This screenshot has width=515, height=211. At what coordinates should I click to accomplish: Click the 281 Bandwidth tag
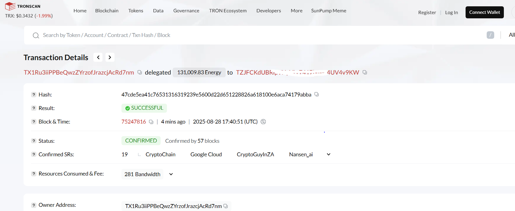coord(142,174)
